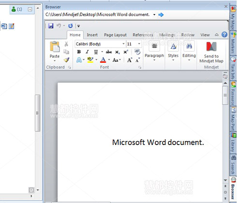Open the View ribbon tab
The width and height of the screenshot is (237, 203).
[205, 35]
